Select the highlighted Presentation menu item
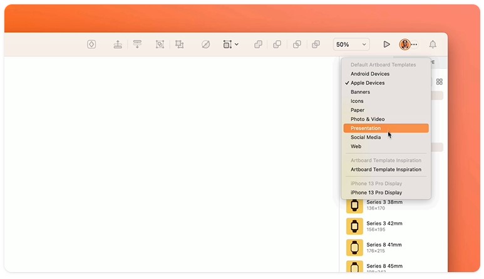 386,128
